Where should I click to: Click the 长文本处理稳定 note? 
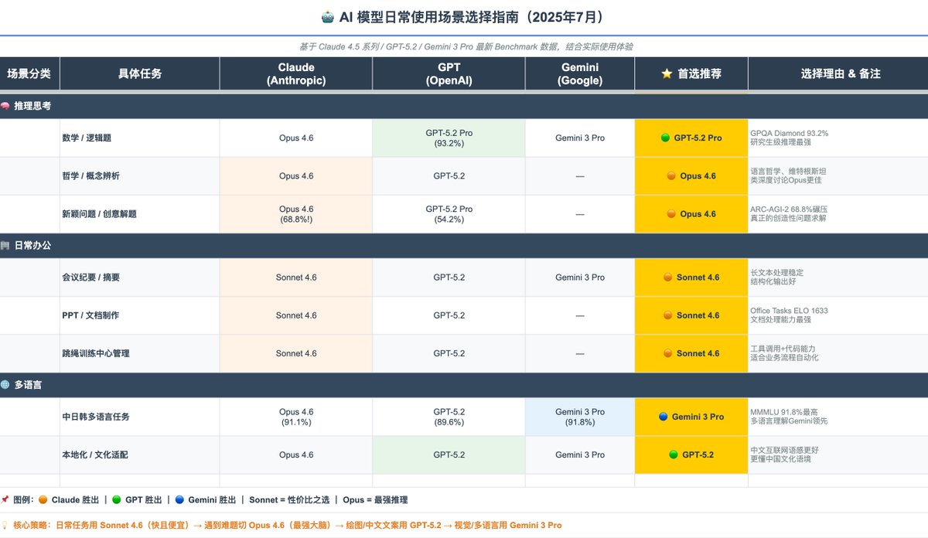pos(777,273)
